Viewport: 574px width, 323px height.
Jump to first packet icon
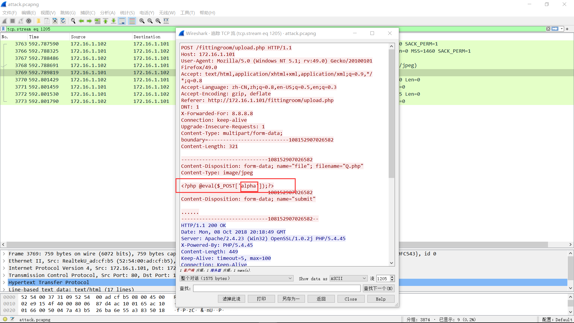click(106, 21)
